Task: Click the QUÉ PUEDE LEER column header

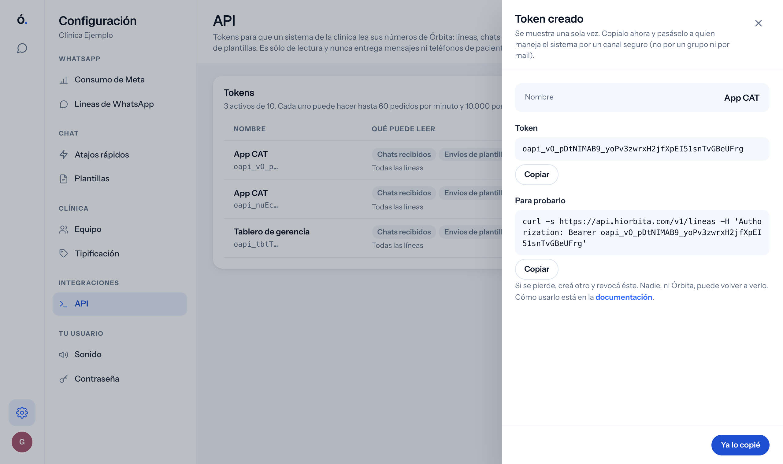Action: click(x=403, y=129)
